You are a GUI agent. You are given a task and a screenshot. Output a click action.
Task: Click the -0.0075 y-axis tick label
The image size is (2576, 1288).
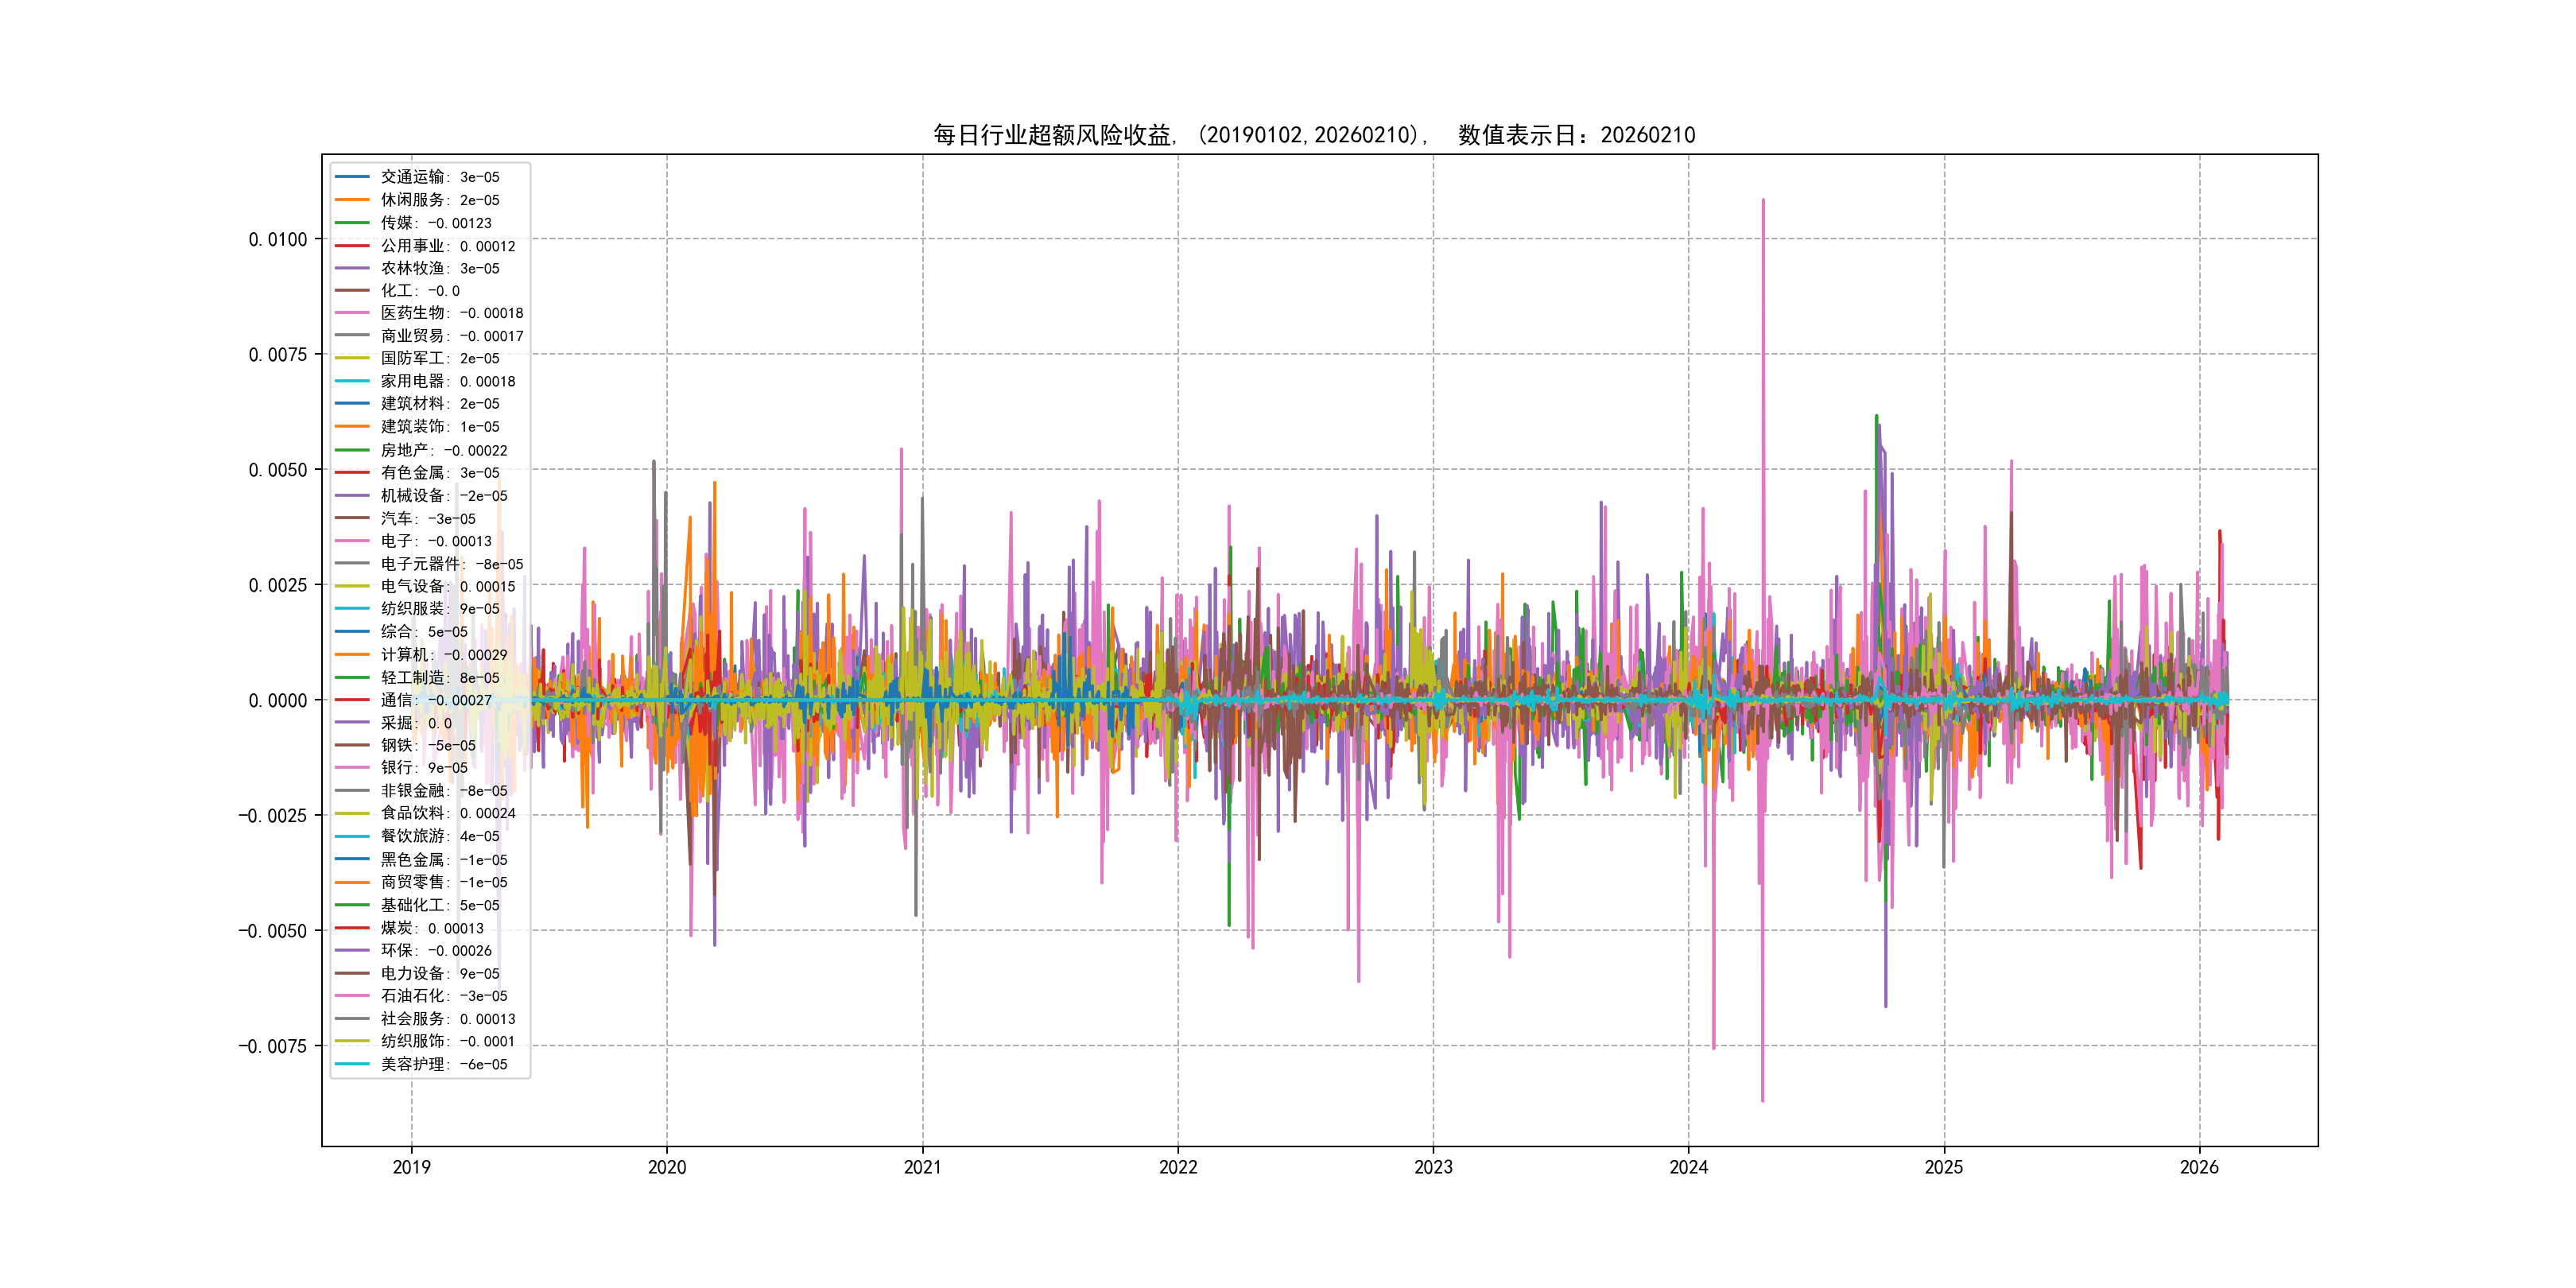pyautogui.click(x=272, y=1046)
